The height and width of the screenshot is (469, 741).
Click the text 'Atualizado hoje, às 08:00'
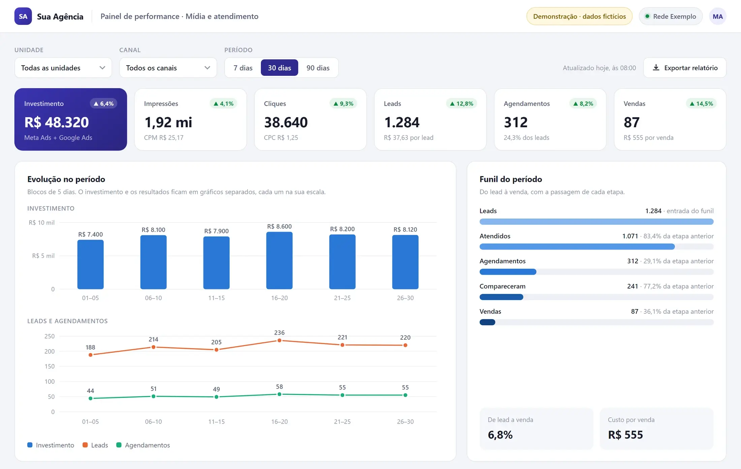coord(599,68)
